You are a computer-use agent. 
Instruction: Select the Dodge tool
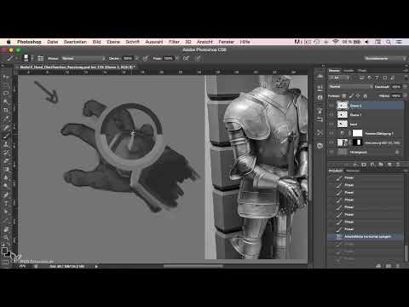pyautogui.click(x=5, y=186)
